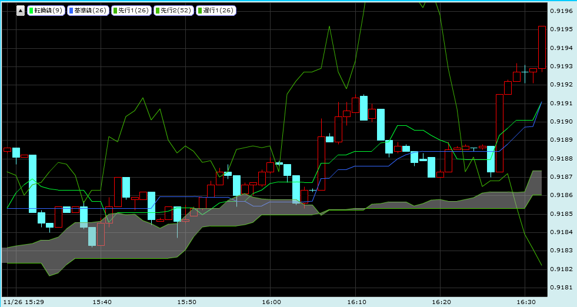Toggle the 基準線(26) indicator legend
577x307 pixels.
pyautogui.click(x=88, y=11)
